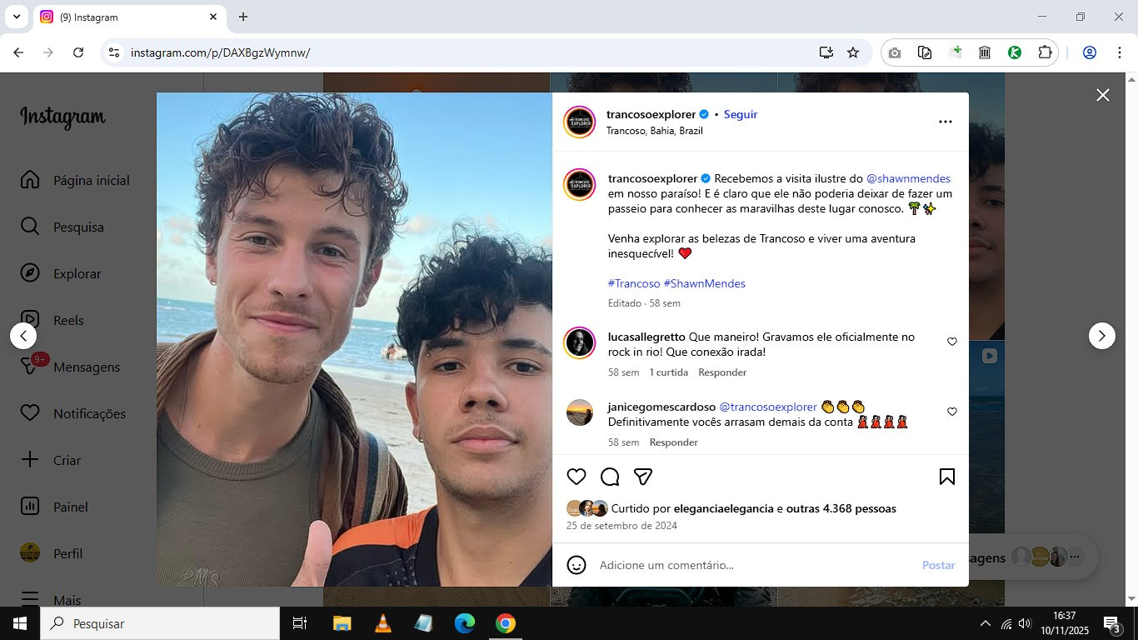Screen dimensions: 1138x640
Task: Like the post with the heart icon
Action: tap(576, 477)
